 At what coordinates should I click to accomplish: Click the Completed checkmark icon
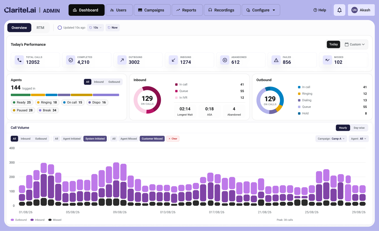(71, 60)
